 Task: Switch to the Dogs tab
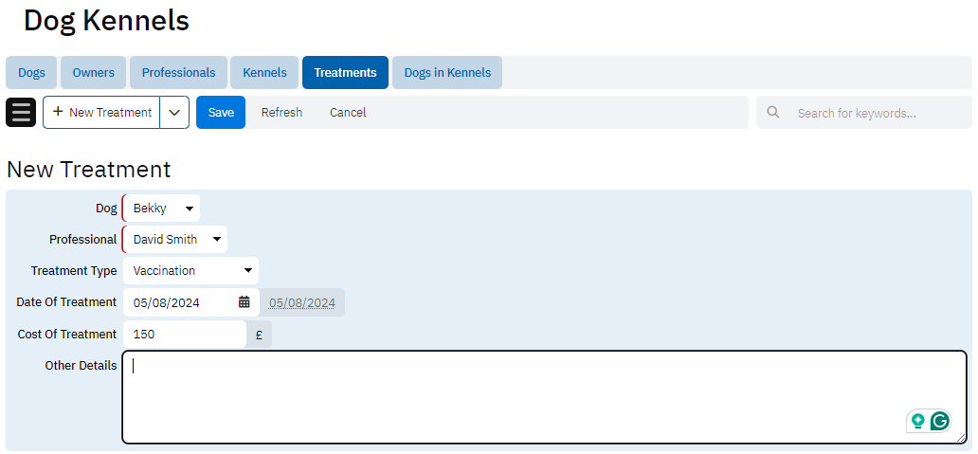tap(31, 72)
